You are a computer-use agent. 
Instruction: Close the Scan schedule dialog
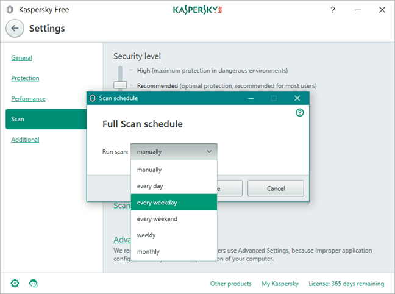297,98
